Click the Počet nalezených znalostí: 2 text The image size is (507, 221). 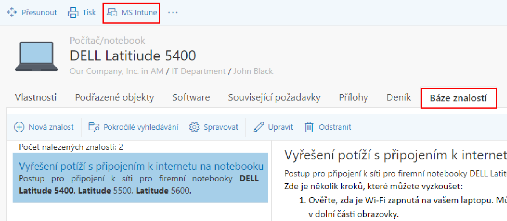(x=71, y=147)
